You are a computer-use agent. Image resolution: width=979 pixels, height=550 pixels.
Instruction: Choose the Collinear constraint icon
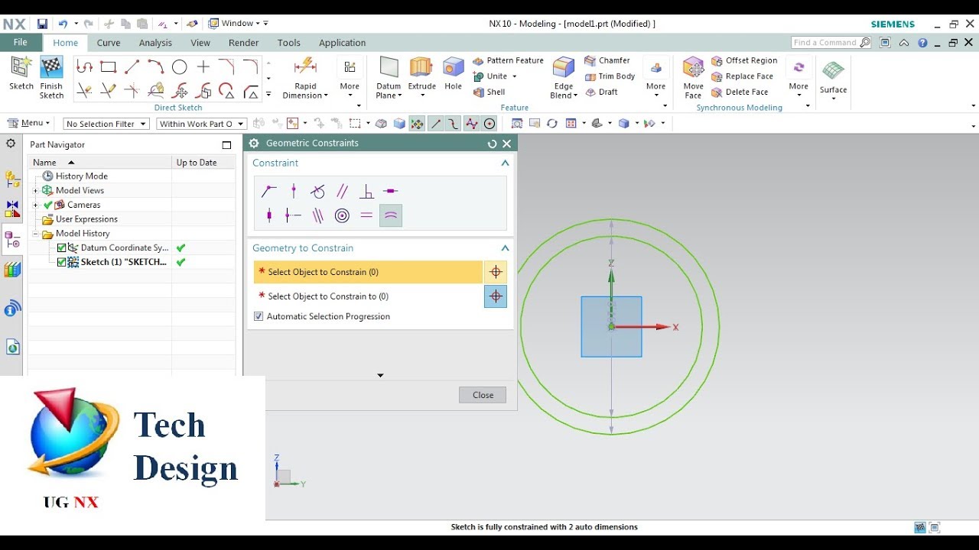tap(317, 215)
